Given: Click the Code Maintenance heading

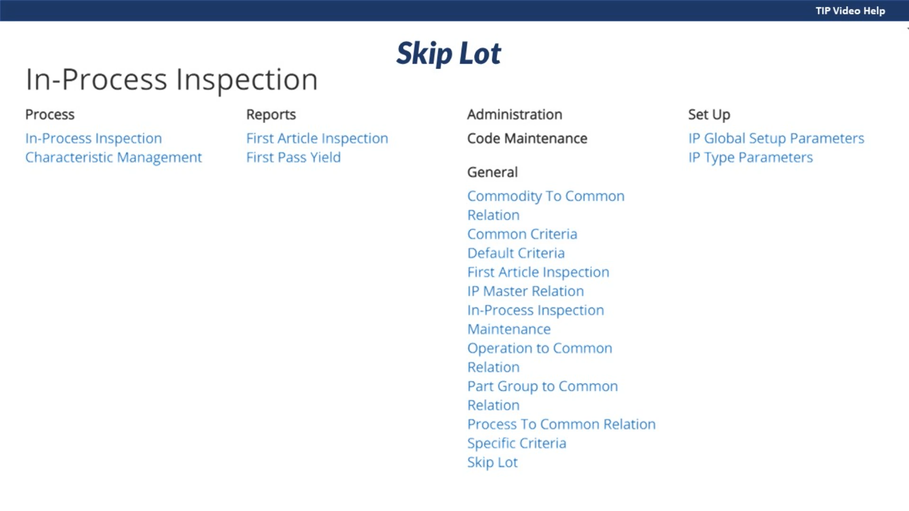Looking at the screenshot, I should 527,138.
